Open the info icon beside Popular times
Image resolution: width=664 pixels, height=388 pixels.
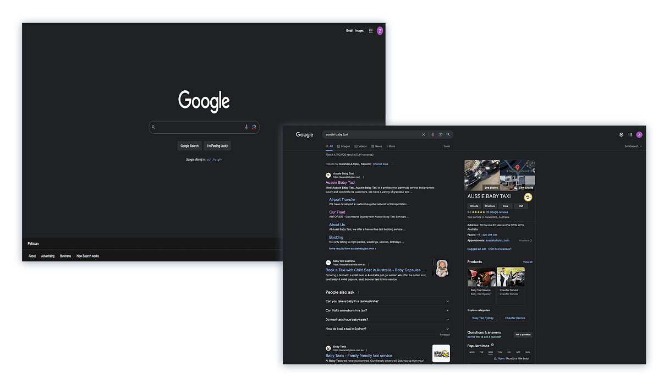tap(492, 345)
